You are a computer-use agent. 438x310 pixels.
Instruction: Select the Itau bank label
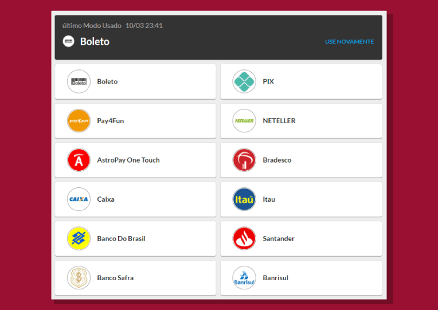click(x=269, y=199)
